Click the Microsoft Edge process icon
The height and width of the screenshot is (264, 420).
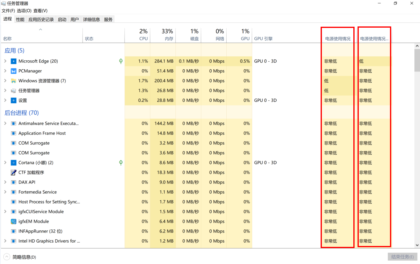click(14, 61)
